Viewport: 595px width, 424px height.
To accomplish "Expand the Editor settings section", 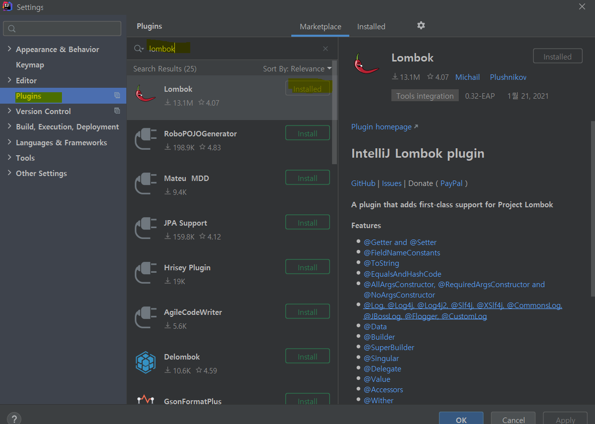I will [9, 80].
